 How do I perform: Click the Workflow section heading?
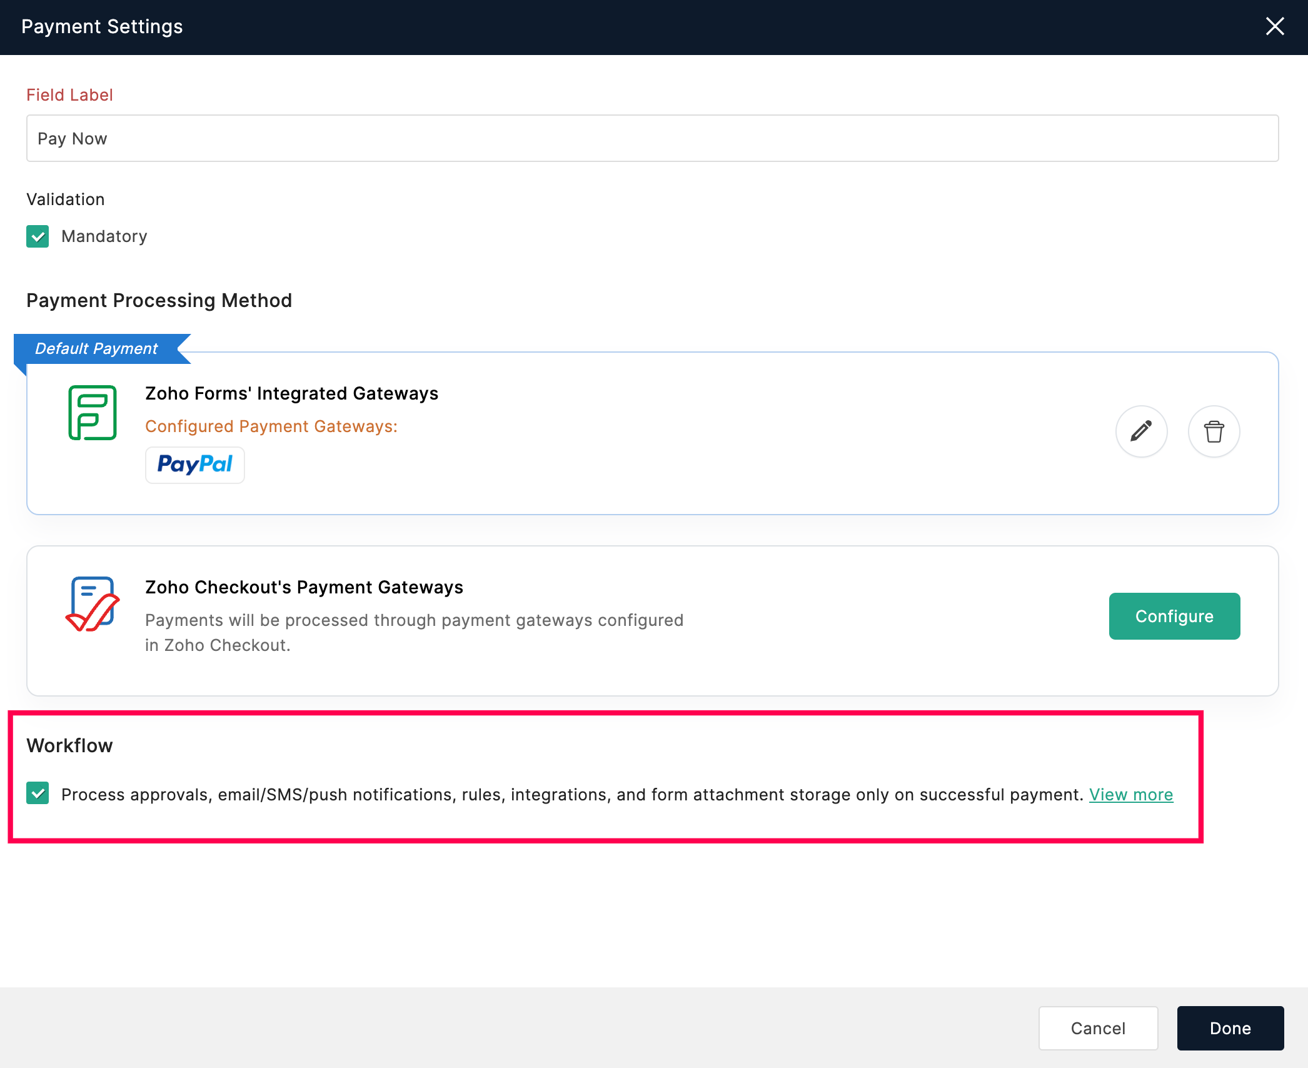(69, 745)
